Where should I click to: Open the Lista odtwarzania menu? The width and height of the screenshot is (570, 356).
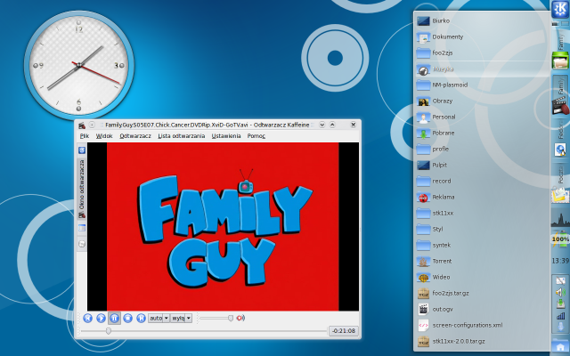pyautogui.click(x=182, y=136)
